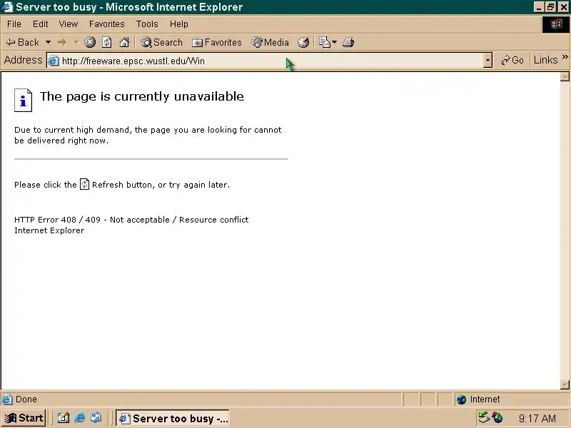Viewport: 571px width, 428px height.
Task: Click the colorful globe system tray icon
Action: 497,417
